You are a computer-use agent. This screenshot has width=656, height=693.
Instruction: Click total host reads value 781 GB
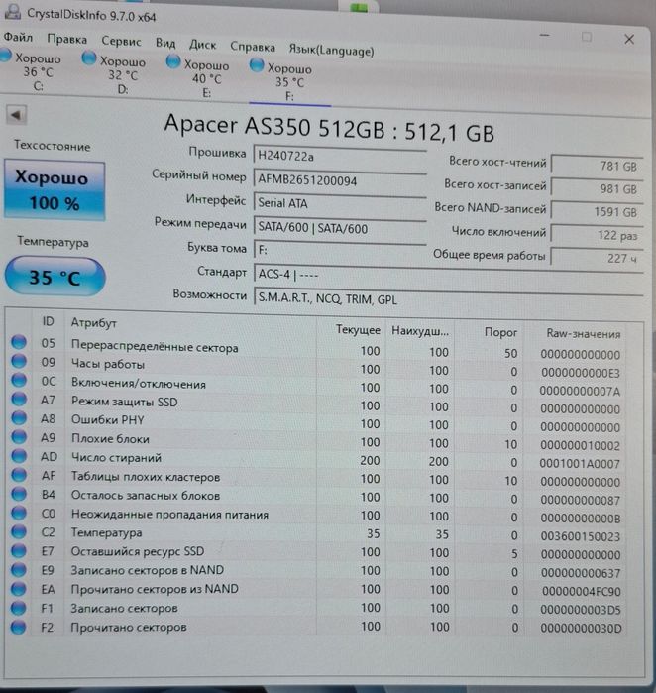pyautogui.click(x=597, y=166)
